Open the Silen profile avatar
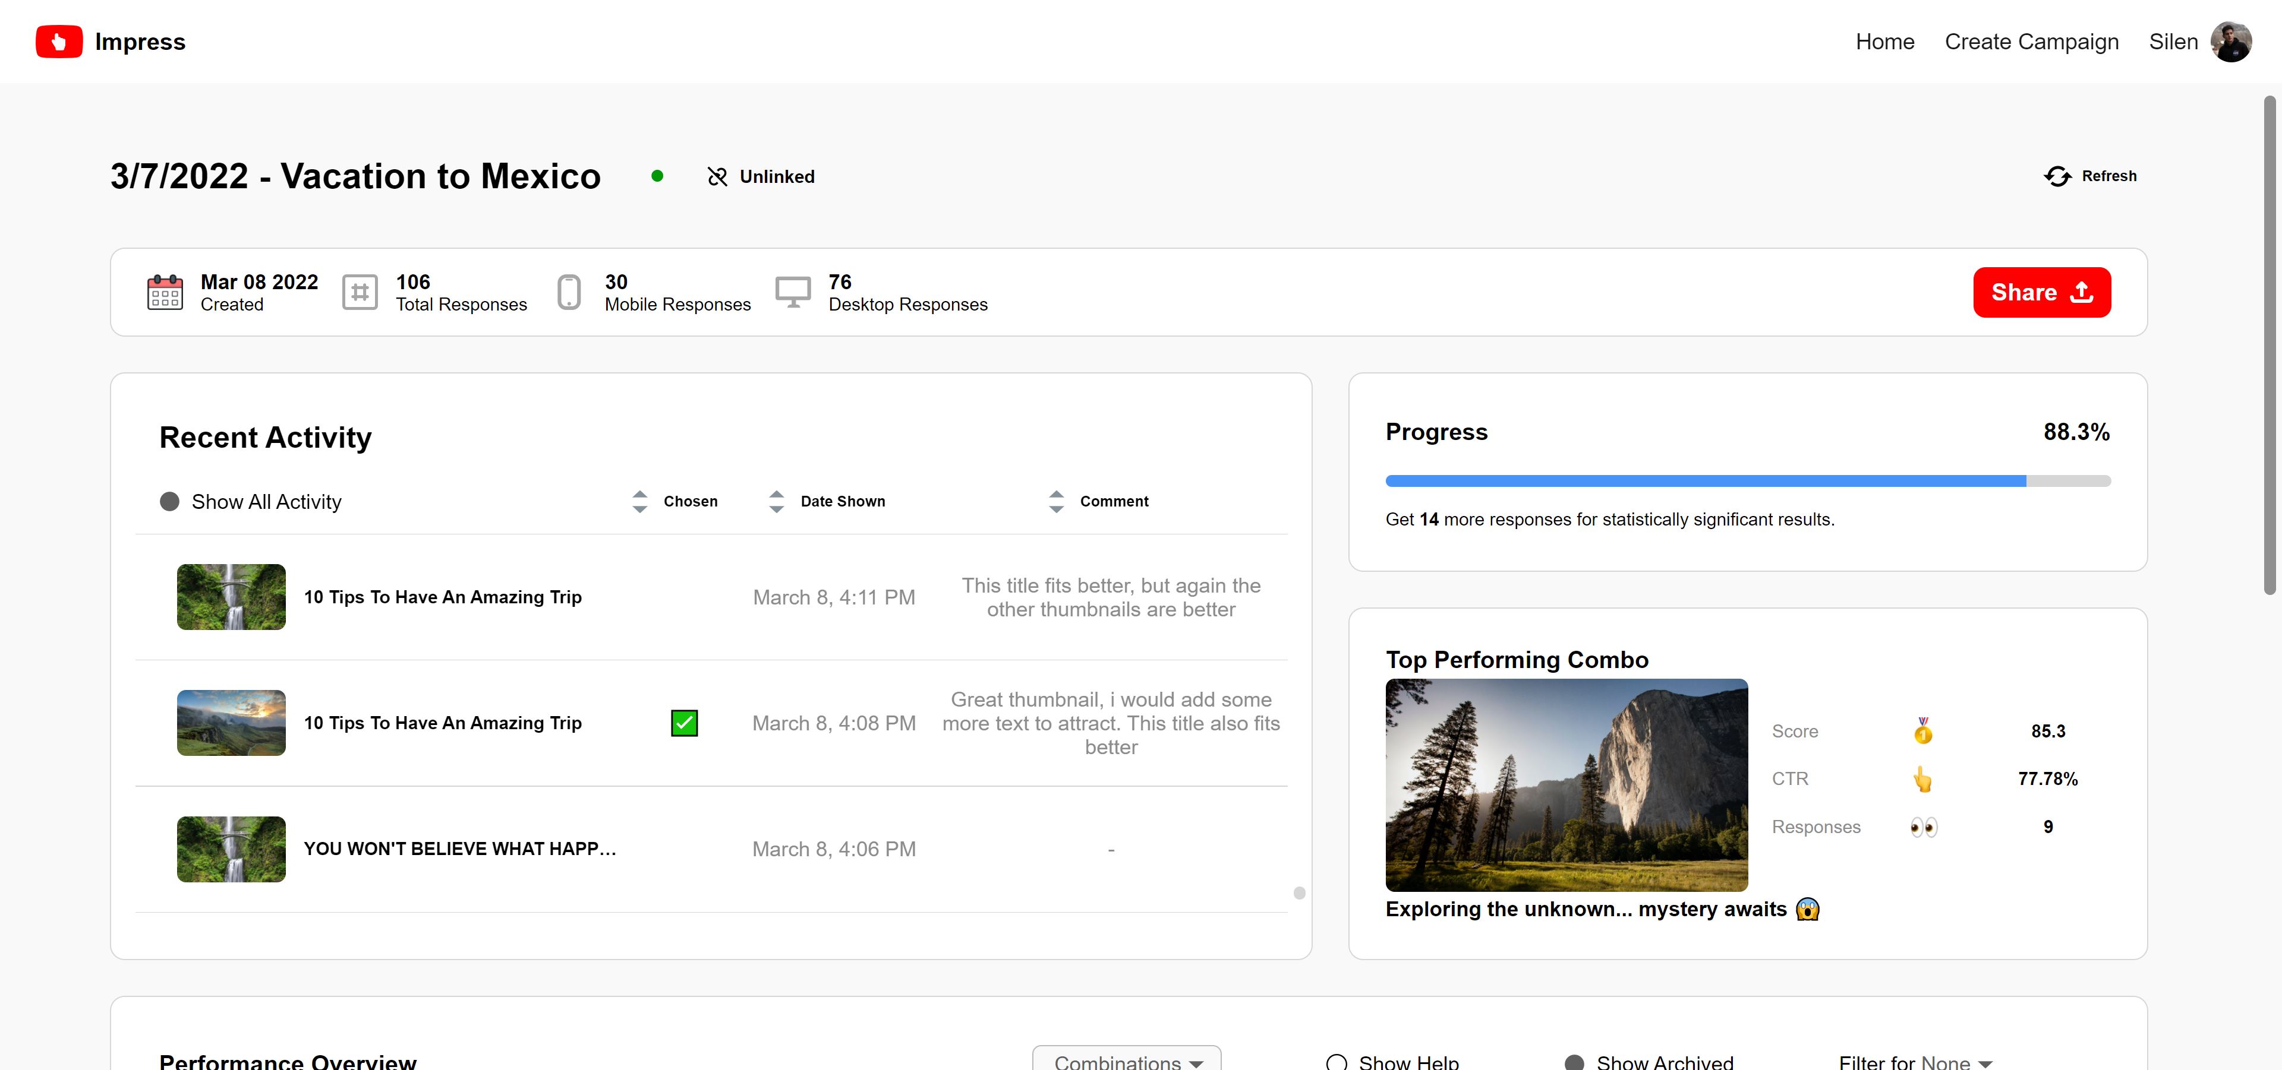 (x=2230, y=42)
